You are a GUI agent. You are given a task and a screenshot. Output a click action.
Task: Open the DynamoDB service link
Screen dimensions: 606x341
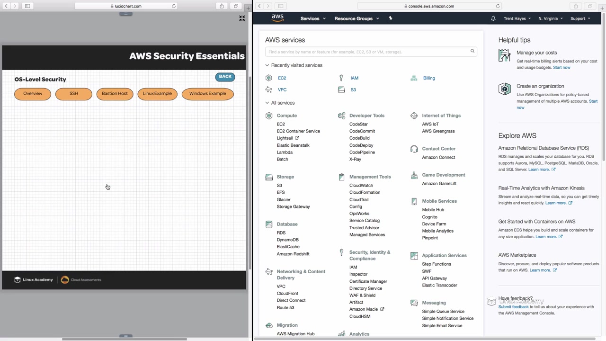click(288, 240)
